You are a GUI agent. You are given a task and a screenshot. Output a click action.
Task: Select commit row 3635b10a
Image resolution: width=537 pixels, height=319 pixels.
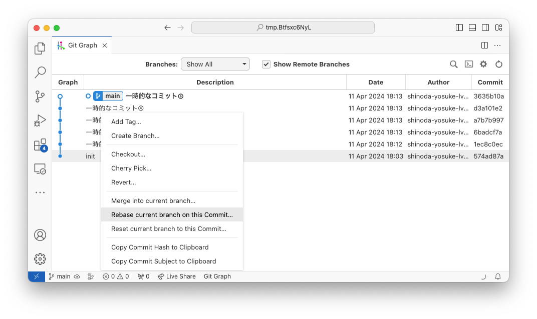coord(280,96)
